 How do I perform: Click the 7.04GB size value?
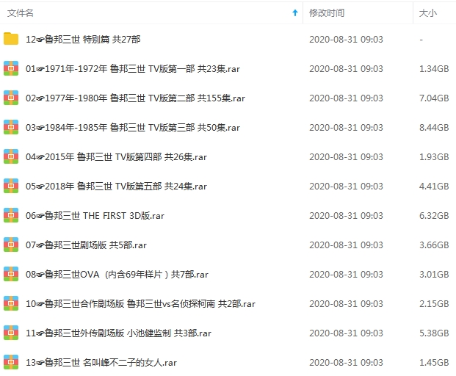point(434,98)
